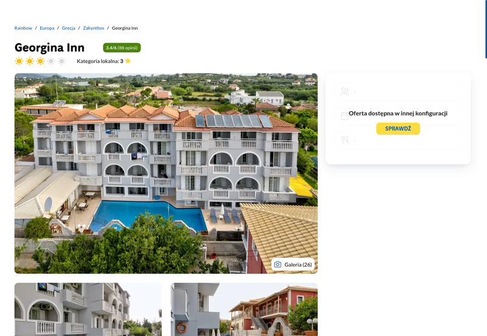This screenshot has height=336, width=487.
Task: Open the Zakynthos breadcrumb link
Action: point(94,28)
